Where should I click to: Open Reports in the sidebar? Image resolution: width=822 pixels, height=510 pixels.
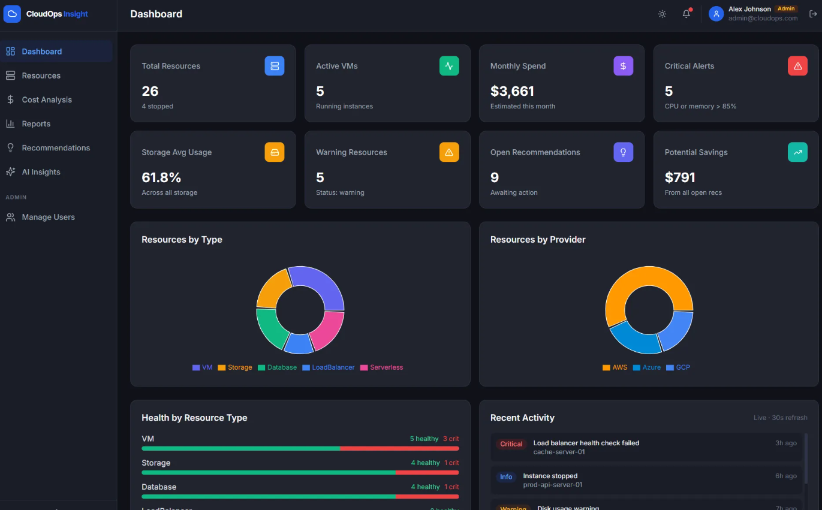56,123
